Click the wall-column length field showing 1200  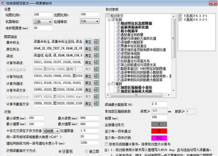(89, 143)
